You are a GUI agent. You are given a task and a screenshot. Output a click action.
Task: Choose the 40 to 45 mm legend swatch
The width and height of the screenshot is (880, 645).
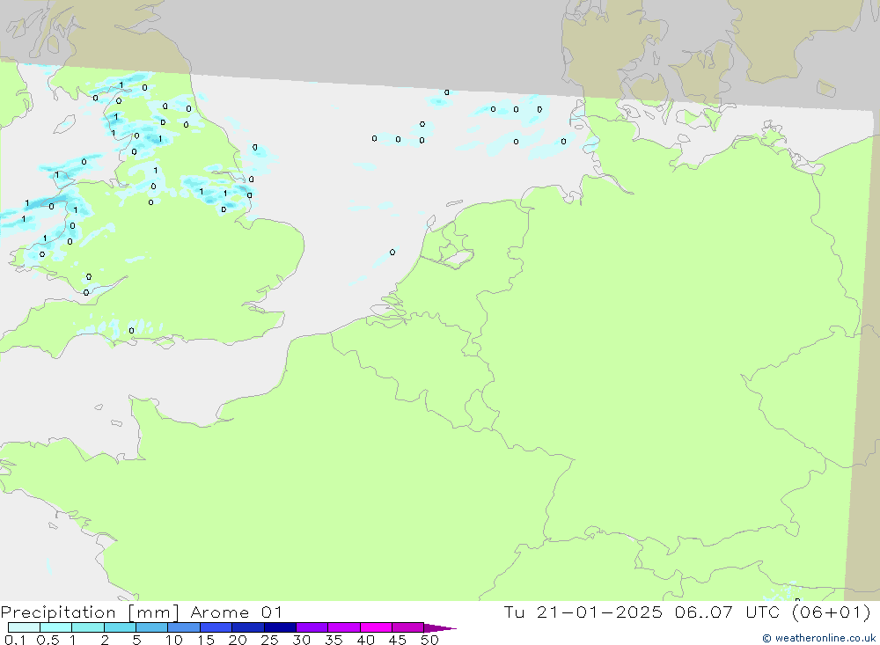tap(376, 627)
